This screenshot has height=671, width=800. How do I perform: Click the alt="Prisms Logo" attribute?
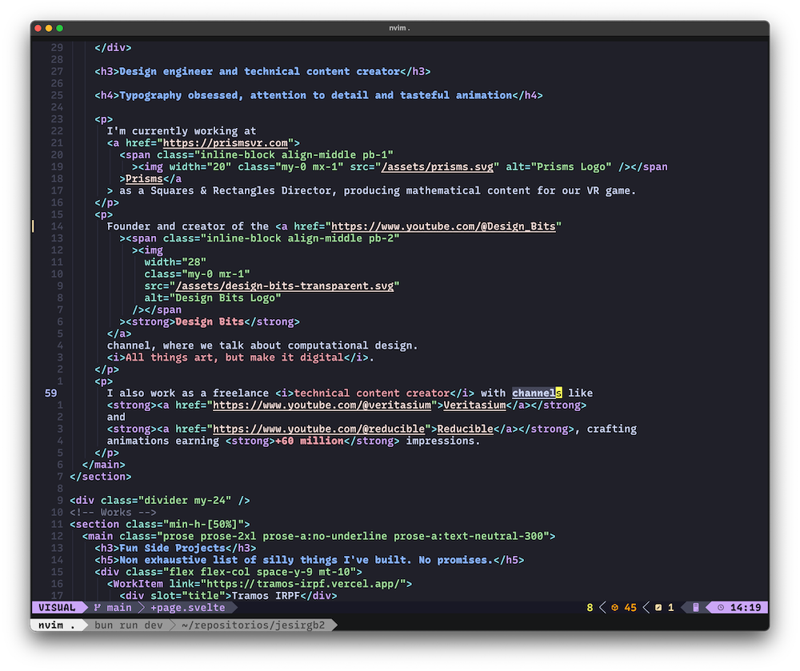[558, 166]
